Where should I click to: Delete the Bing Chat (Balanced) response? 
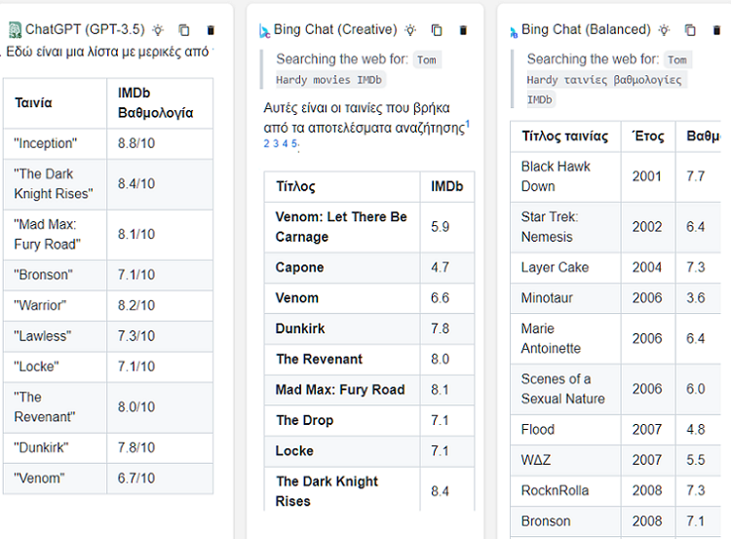point(716,30)
